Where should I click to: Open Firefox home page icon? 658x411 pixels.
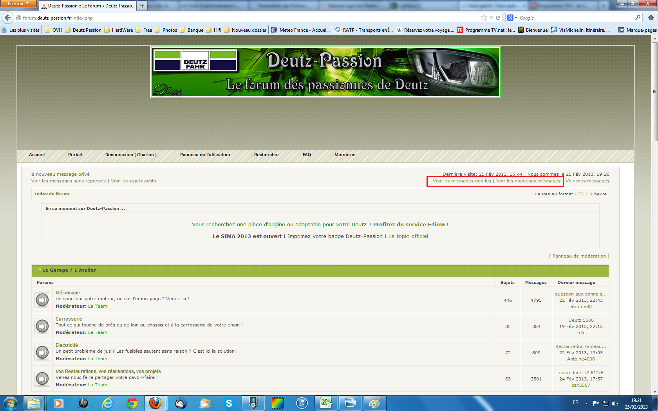[x=651, y=18]
